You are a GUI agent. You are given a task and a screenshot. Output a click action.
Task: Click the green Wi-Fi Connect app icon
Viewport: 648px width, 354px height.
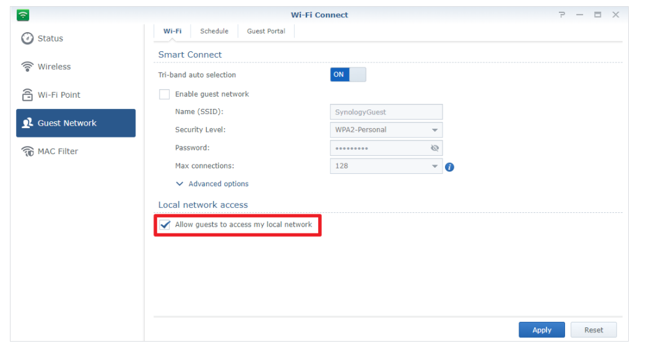(23, 15)
